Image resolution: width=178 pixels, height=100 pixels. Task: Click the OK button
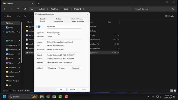[x=61, y=89]
